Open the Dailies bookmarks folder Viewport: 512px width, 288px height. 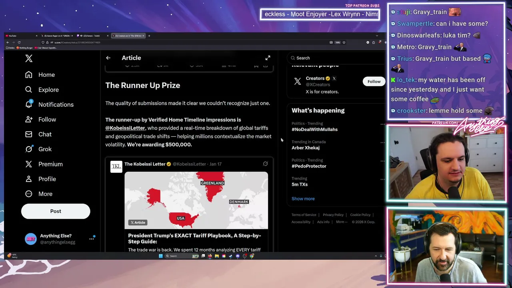10,48
